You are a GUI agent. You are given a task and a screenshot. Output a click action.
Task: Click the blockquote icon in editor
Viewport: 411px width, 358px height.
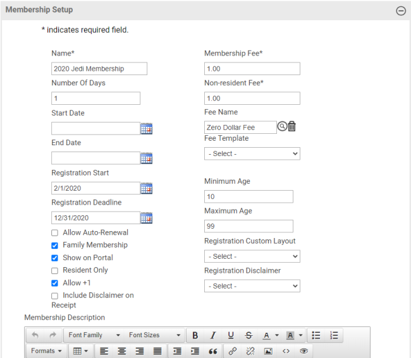tap(213, 351)
